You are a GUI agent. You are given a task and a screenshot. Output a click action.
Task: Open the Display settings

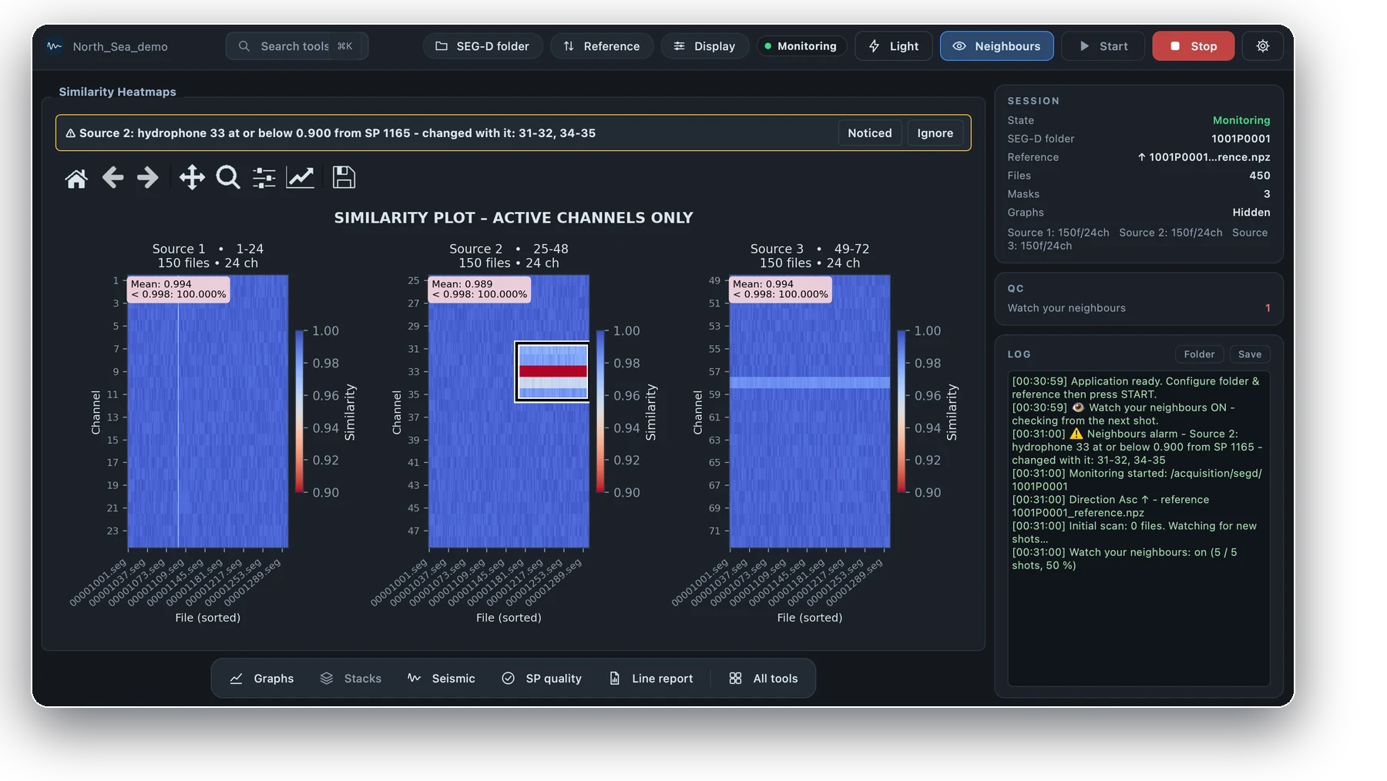pos(705,46)
